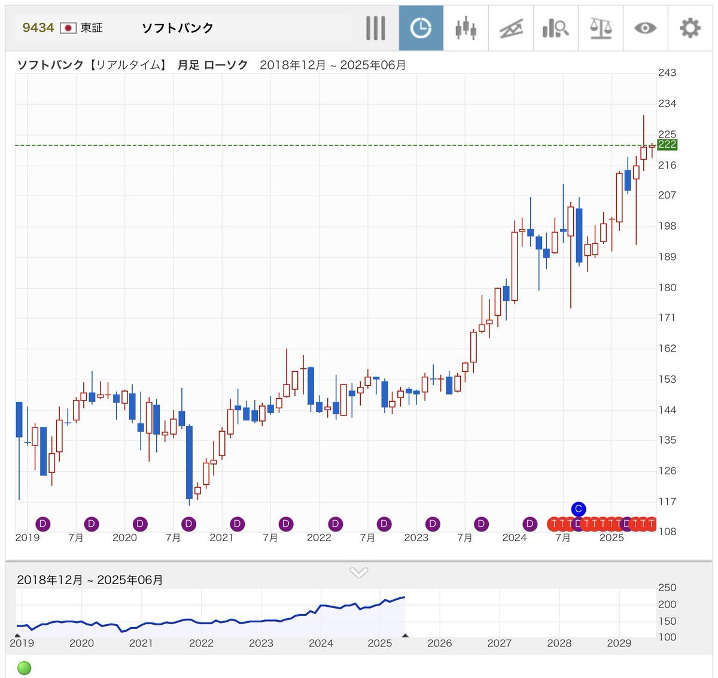Click the rightmost red T marker
718x678 pixels.
pos(652,524)
